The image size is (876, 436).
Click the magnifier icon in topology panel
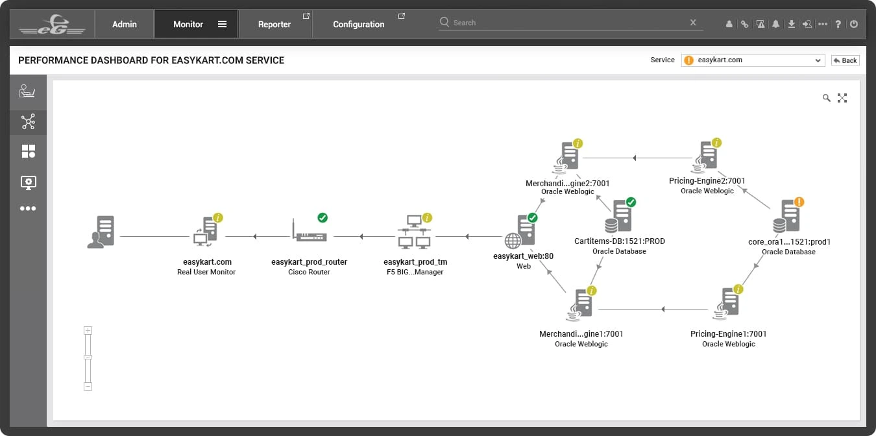(x=826, y=98)
